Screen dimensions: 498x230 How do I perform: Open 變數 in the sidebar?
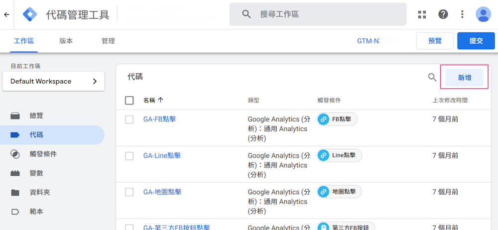[x=52, y=173]
